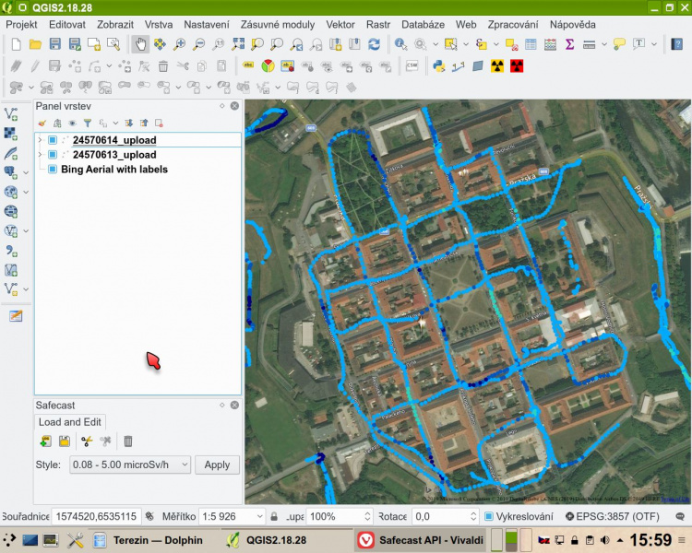Save project with the floppy disk icon

click(x=54, y=44)
